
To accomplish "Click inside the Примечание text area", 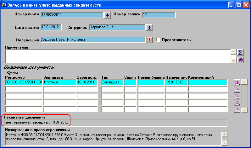I will pyautogui.click(x=118, y=56).
